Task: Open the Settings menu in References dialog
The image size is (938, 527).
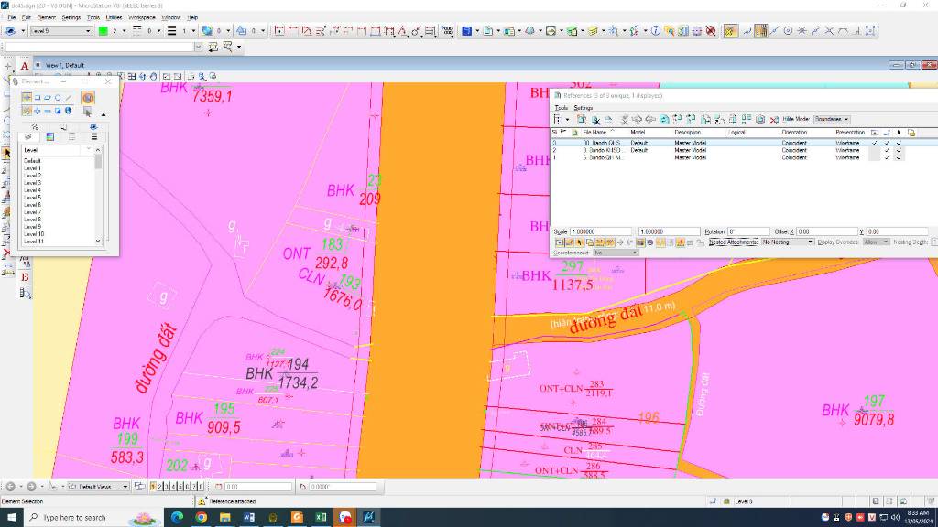Action: coord(584,108)
